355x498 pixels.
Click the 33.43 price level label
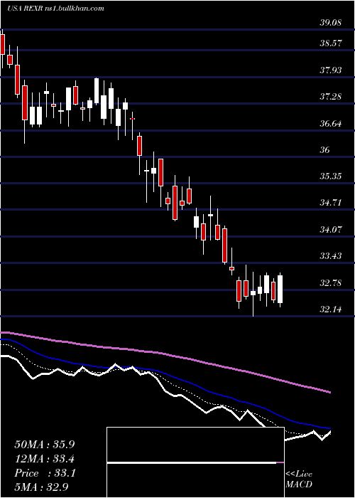point(331,255)
